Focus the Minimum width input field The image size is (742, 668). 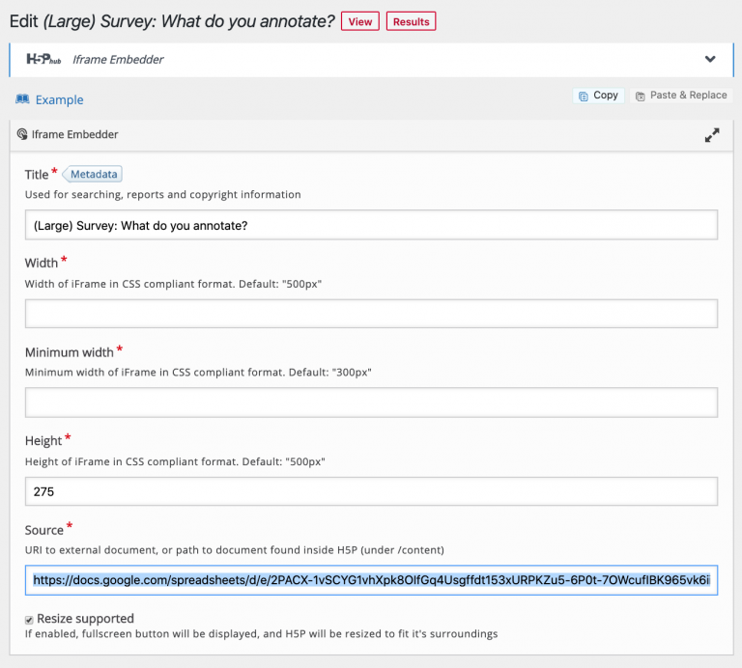(371, 403)
